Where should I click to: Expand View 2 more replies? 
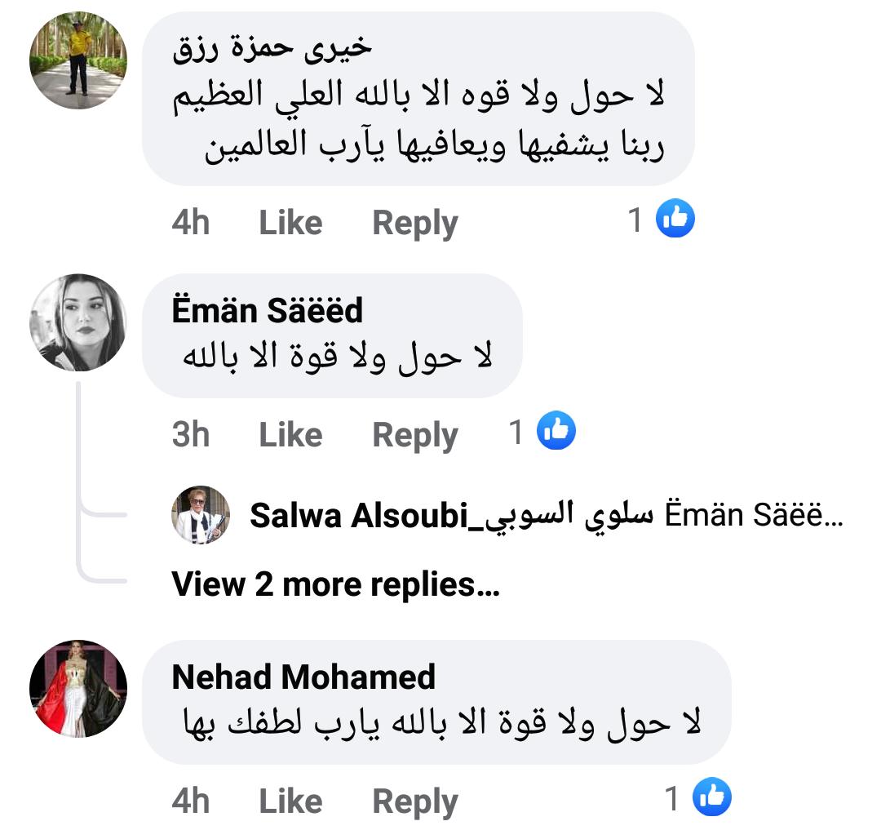335,584
